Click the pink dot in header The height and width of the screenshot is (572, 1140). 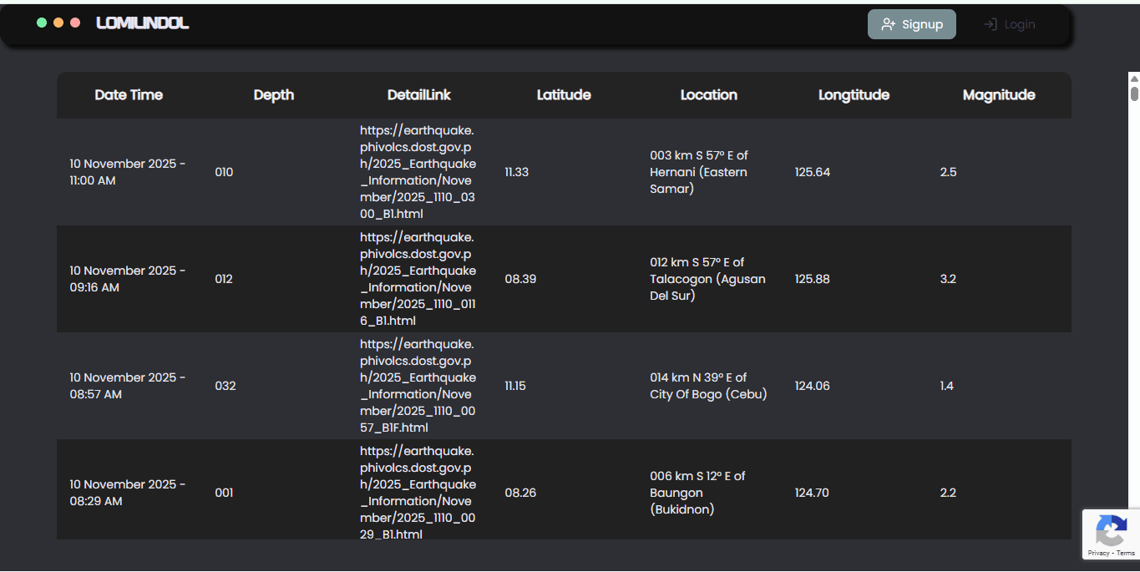(x=75, y=23)
